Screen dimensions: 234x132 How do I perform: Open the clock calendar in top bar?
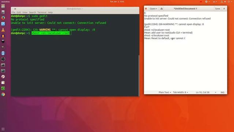pyautogui.click(x=117, y=1)
